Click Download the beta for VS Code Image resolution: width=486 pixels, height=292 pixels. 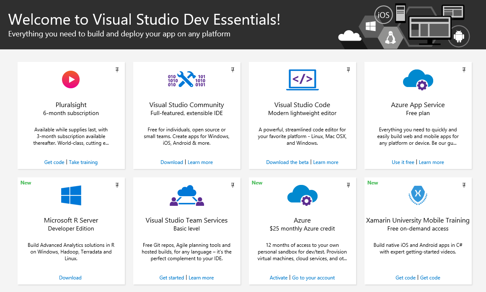287,162
